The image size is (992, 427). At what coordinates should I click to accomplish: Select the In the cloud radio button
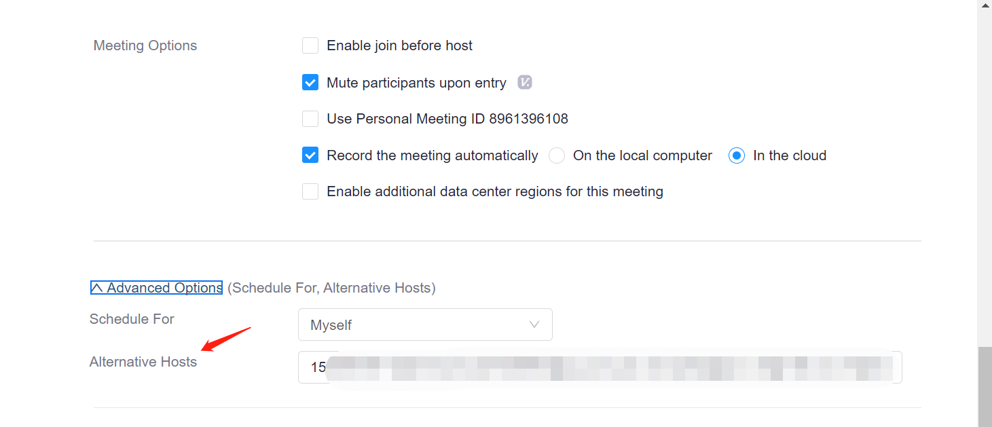737,155
